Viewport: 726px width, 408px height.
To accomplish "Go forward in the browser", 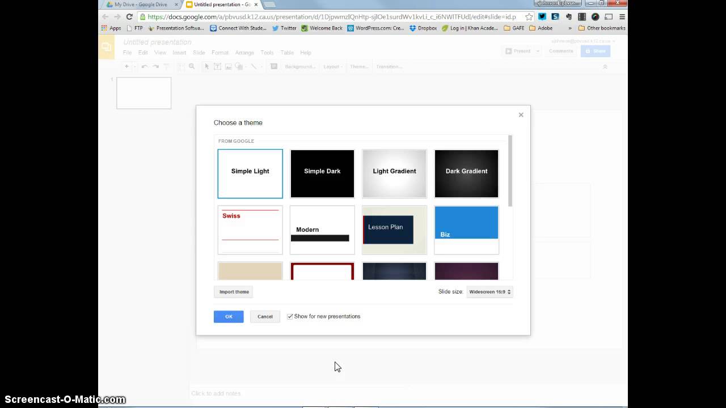I will coord(117,17).
